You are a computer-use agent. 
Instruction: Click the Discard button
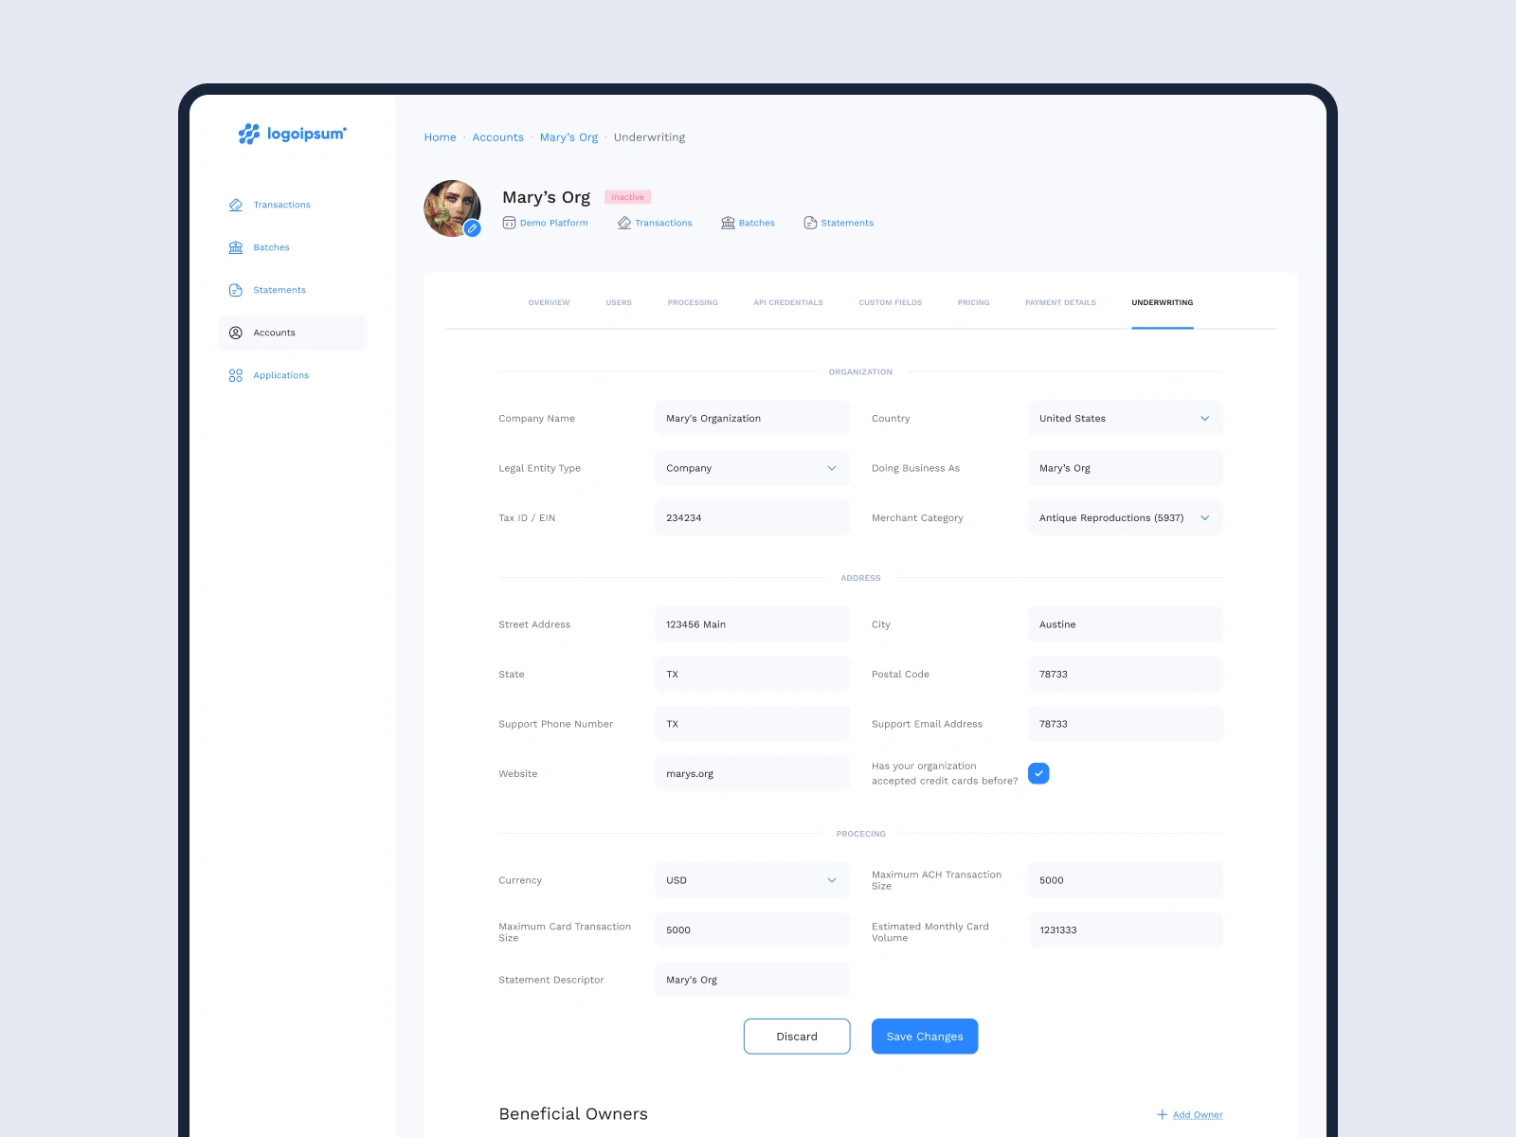[797, 1037]
